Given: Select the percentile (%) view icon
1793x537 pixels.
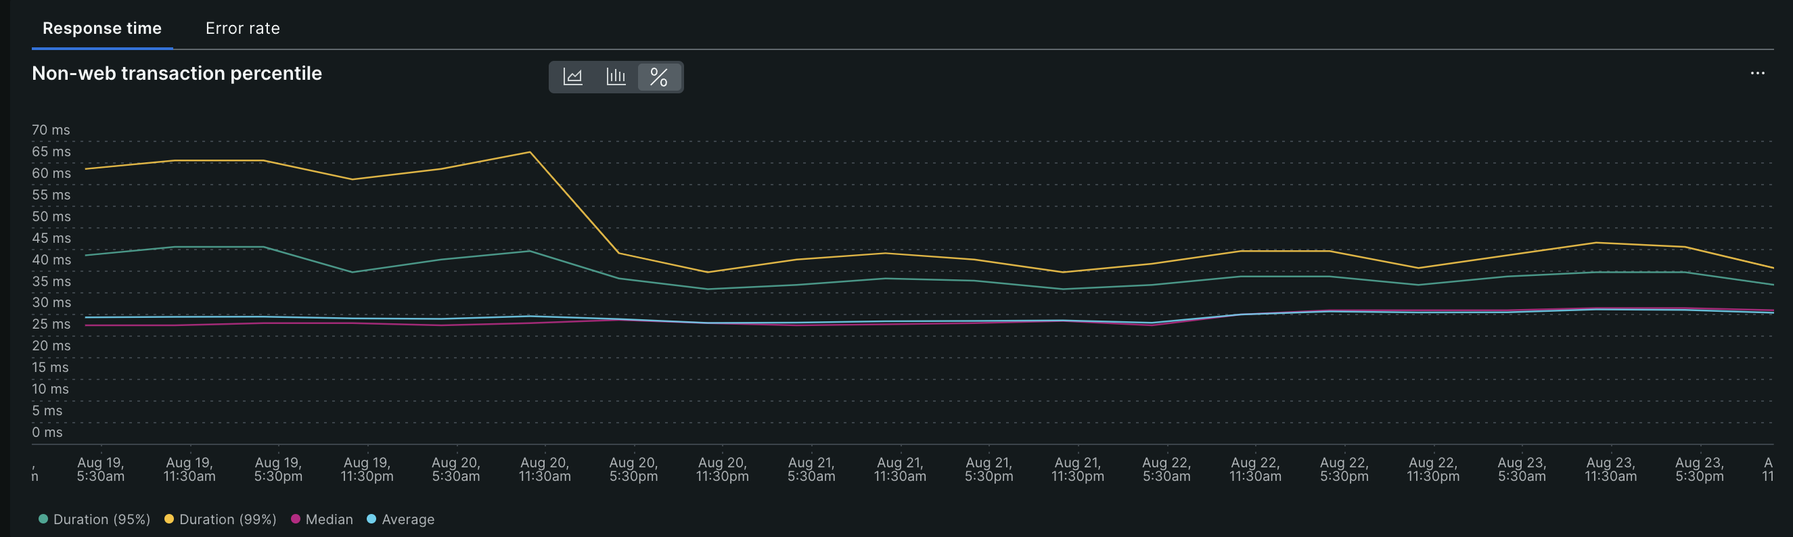Looking at the screenshot, I should [658, 76].
